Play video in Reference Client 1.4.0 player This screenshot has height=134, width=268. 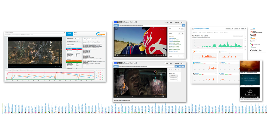(x=117, y=96)
